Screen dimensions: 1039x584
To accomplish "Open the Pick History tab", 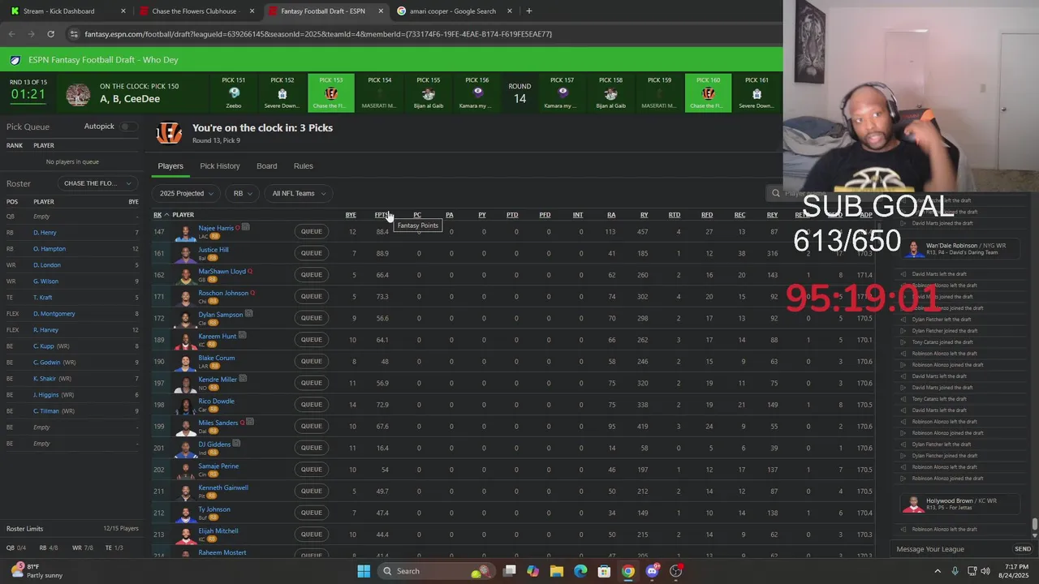I will point(220,166).
